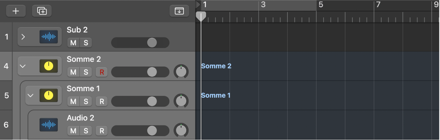Click the Sub 2 volume slider
This screenshot has height=140, width=440.
click(x=140, y=43)
